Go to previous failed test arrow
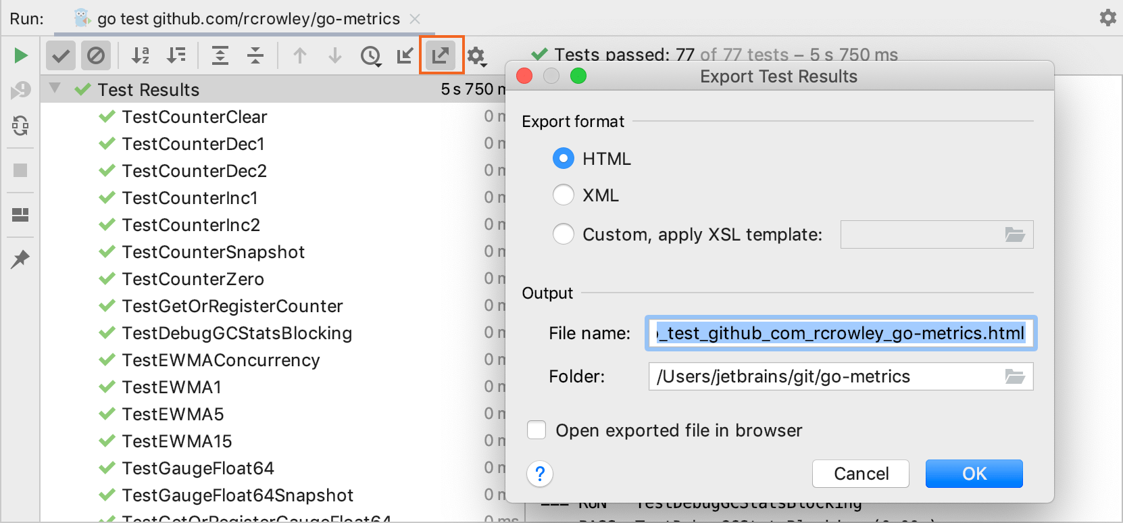 click(300, 55)
